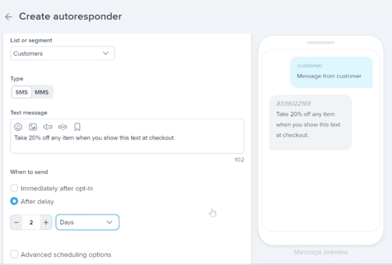Click the delay number input showing 2
The width and height of the screenshot is (392, 265).
tap(31, 223)
